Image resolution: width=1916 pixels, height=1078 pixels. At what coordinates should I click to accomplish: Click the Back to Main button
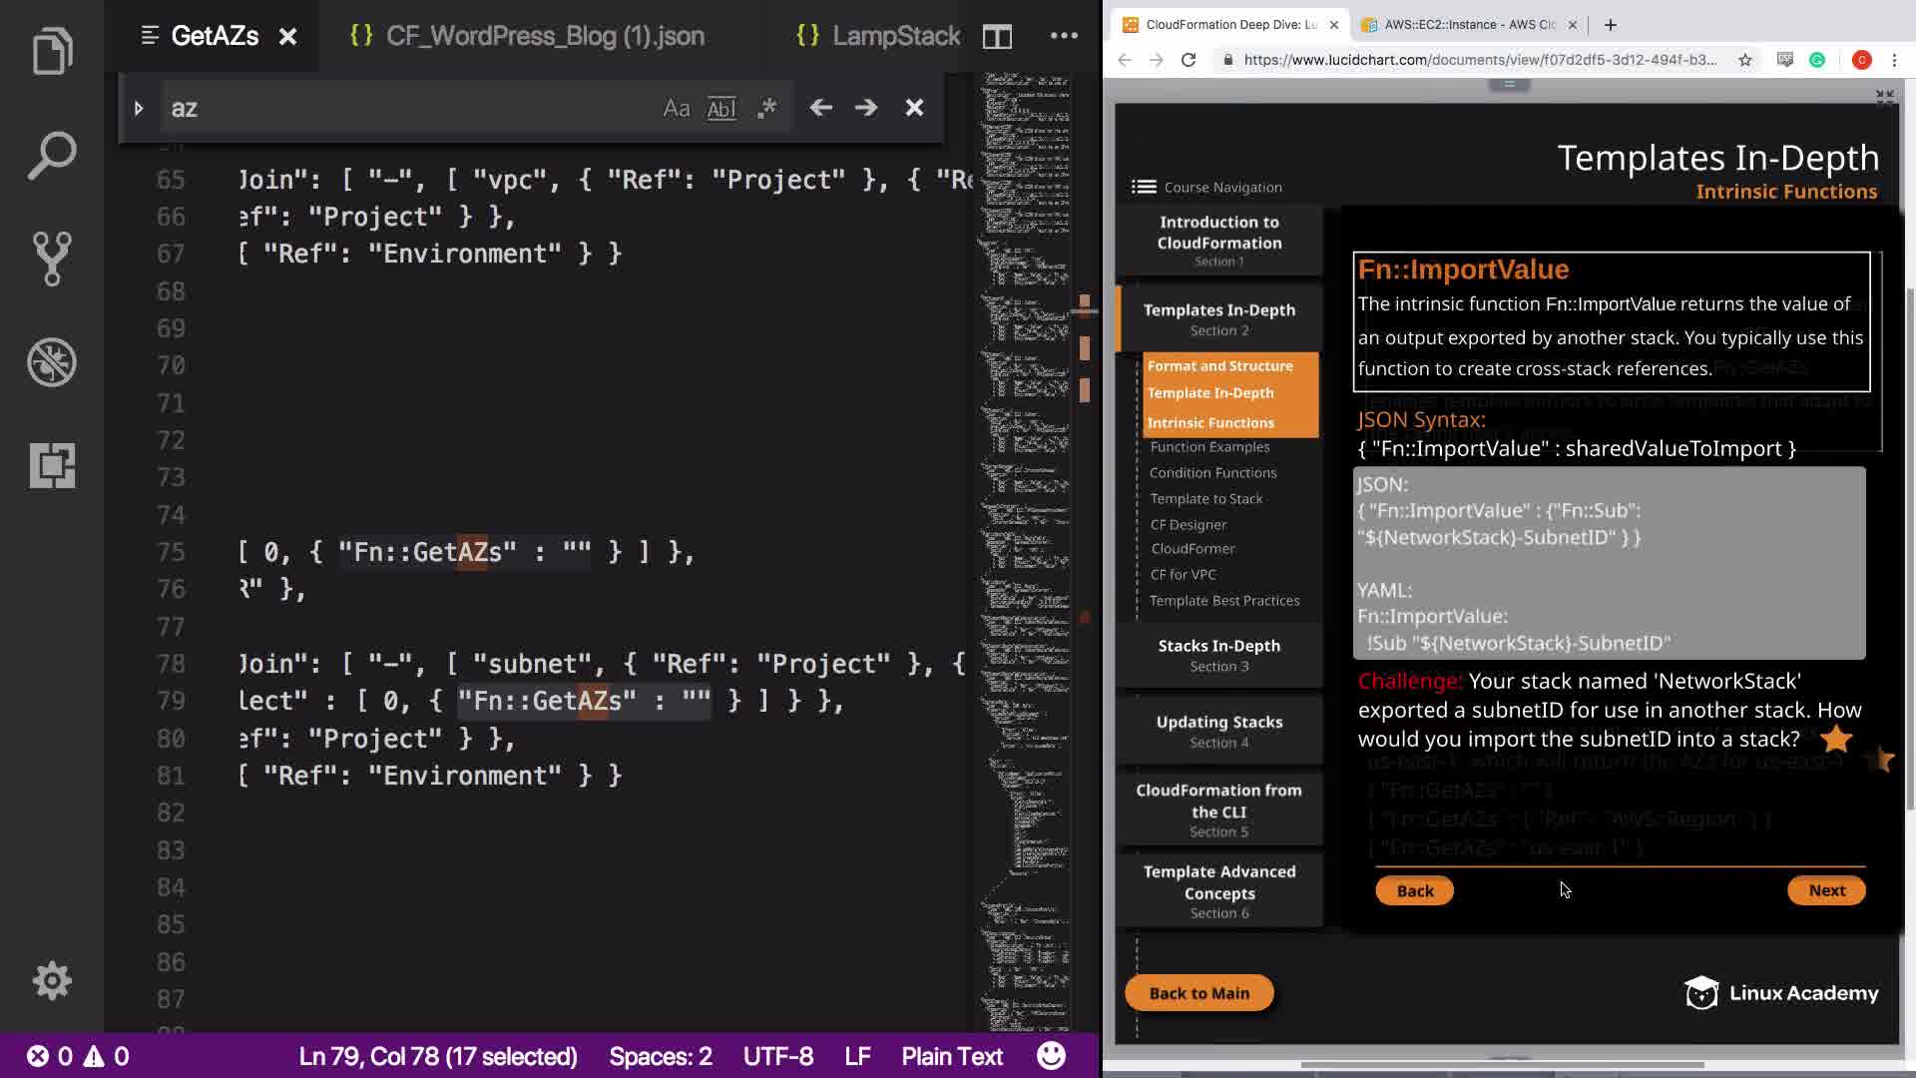(1198, 993)
